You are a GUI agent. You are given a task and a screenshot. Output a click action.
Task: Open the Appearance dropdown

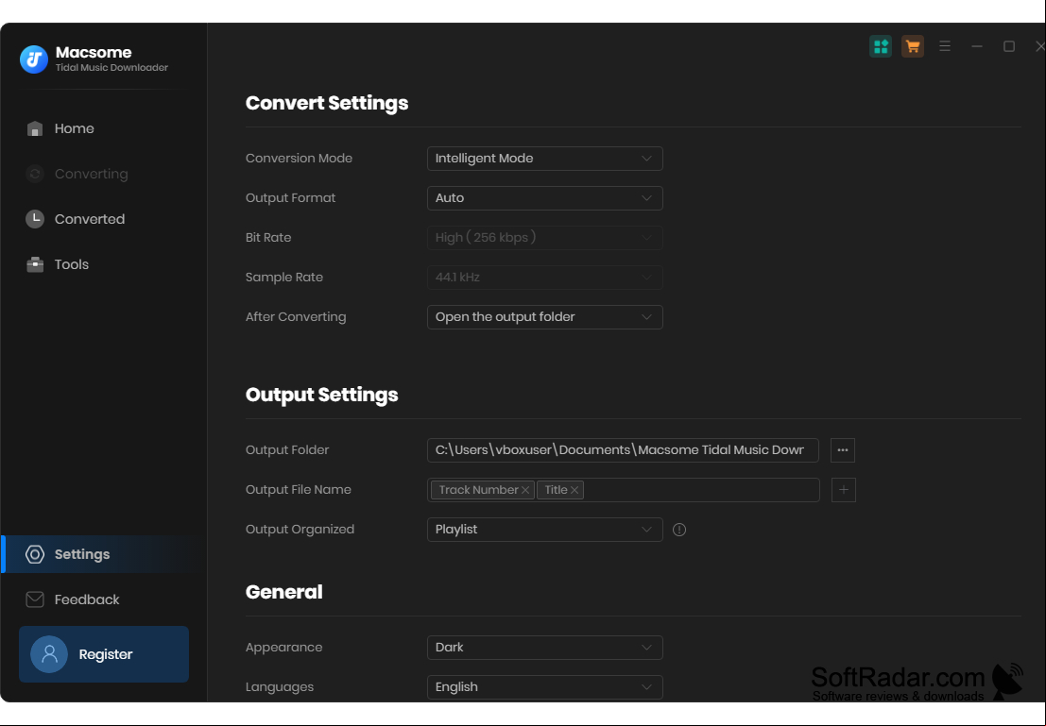pos(545,648)
